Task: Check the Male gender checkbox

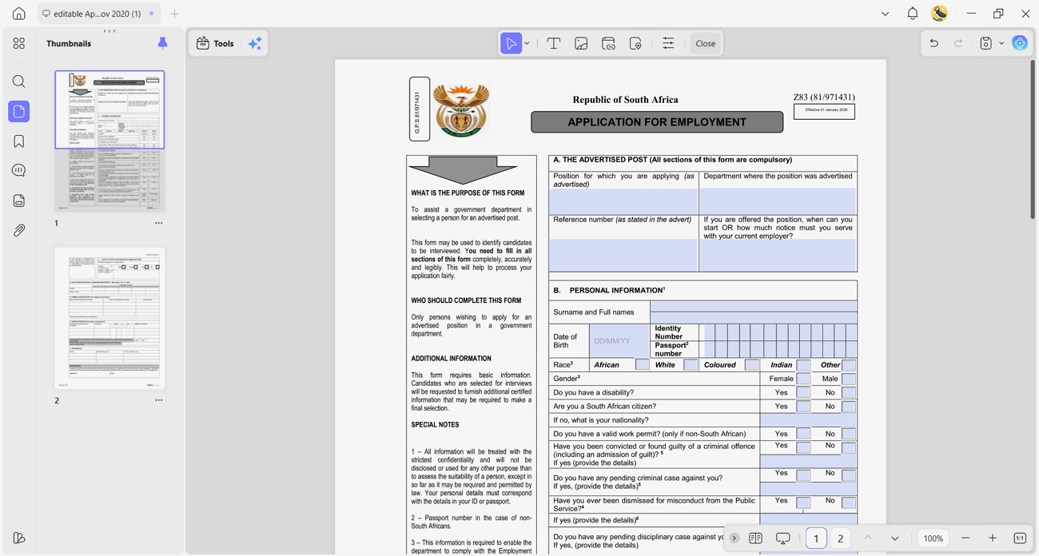Action: [849, 379]
